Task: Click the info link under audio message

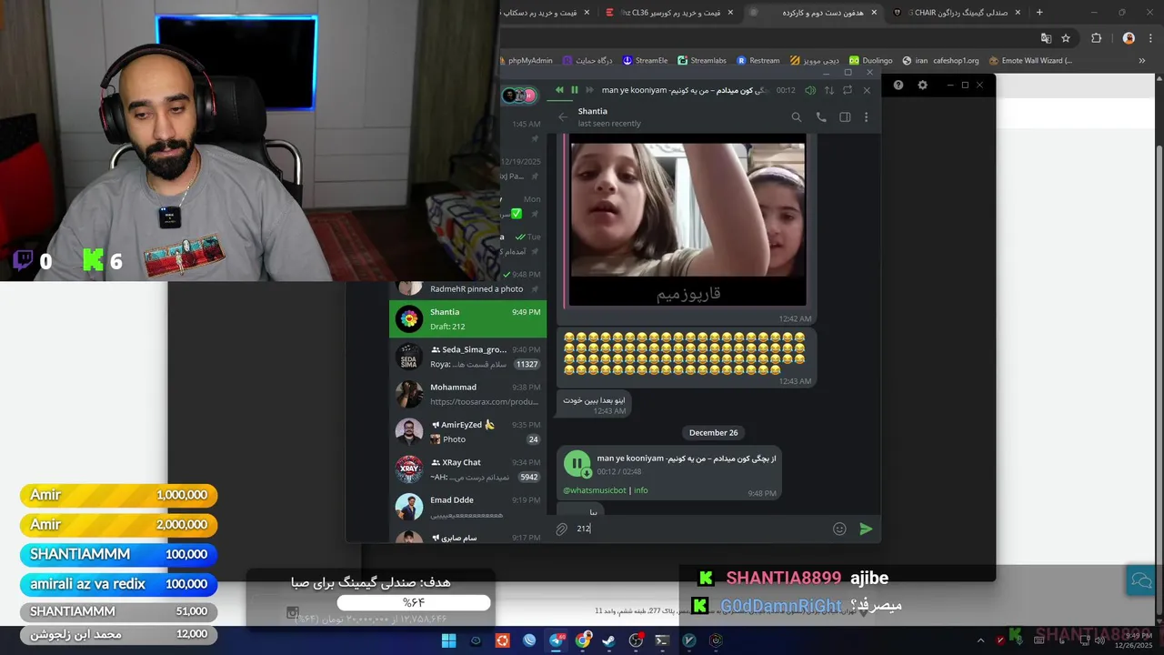Action: 640,490
